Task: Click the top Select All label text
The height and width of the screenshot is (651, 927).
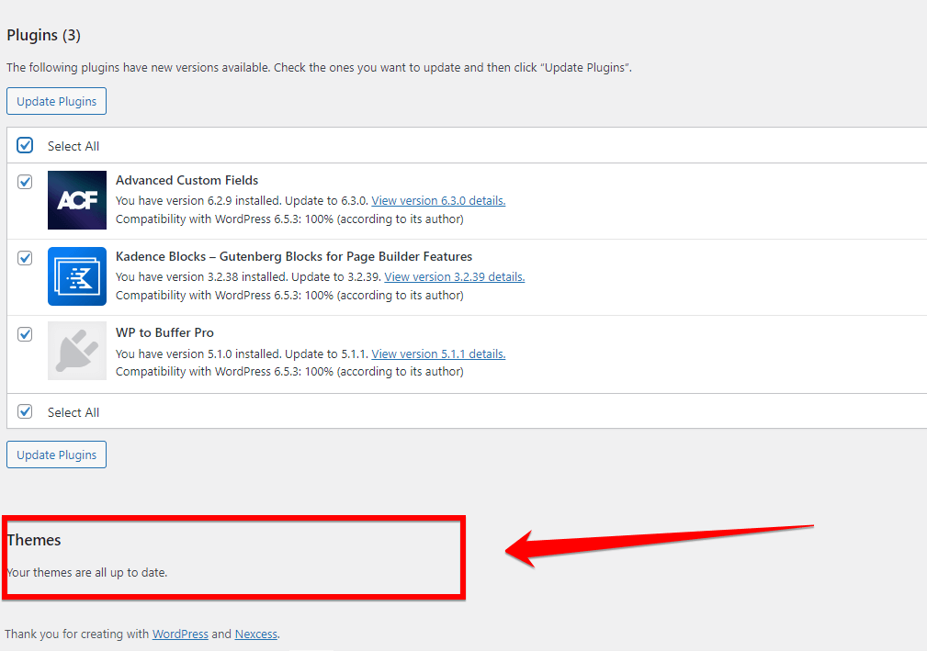Action: click(73, 146)
